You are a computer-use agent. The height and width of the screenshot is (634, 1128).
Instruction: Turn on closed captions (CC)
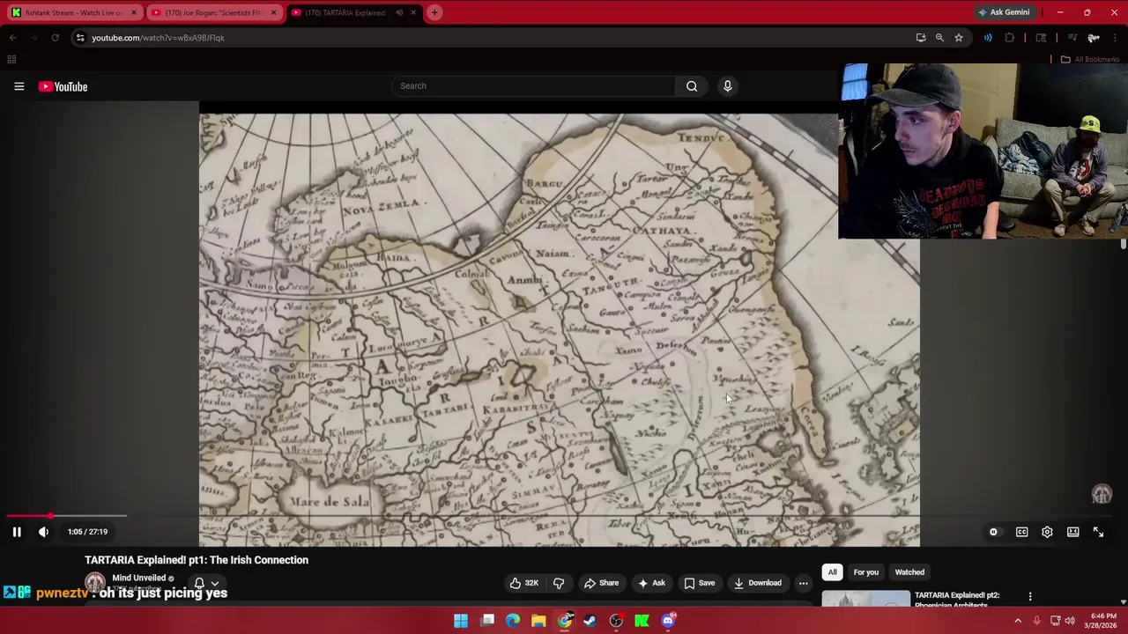pyautogui.click(x=1021, y=532)
